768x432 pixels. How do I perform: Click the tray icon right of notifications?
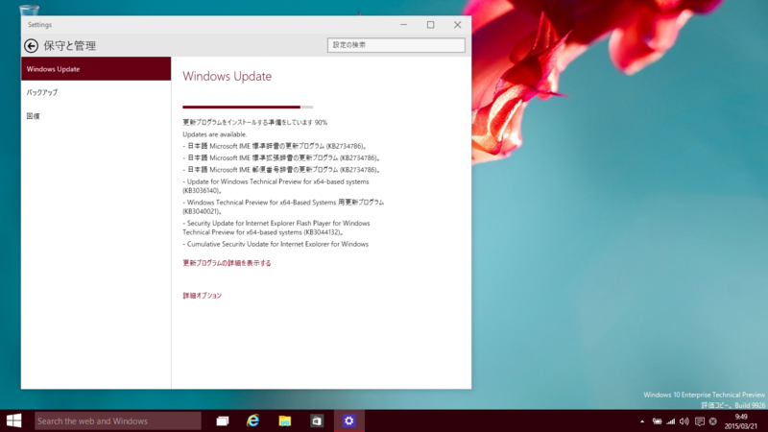713,421
